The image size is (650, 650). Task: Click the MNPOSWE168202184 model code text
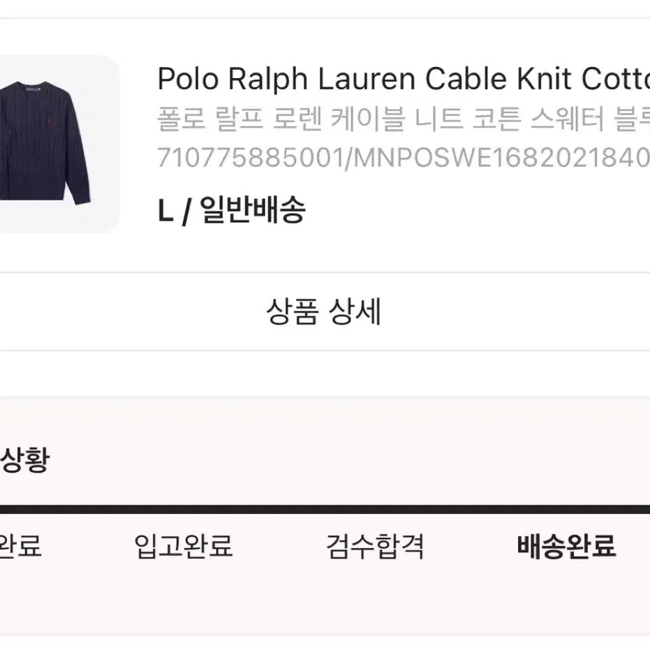click(x=501, y=158)
